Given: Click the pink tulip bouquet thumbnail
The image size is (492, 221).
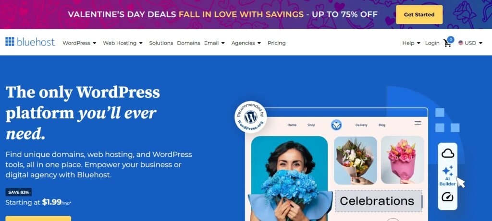Looking at the screenshot, I should click(402, 160).
